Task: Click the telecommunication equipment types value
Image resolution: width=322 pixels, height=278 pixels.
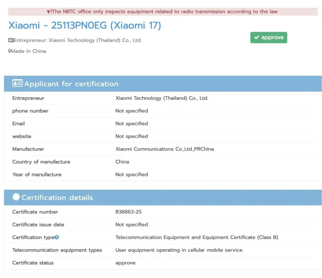Action: (x=179, y=250)
